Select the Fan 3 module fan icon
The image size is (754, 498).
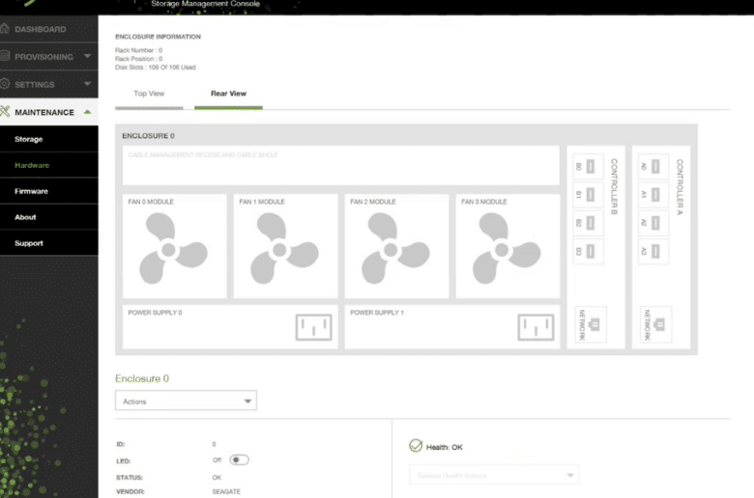507,249
